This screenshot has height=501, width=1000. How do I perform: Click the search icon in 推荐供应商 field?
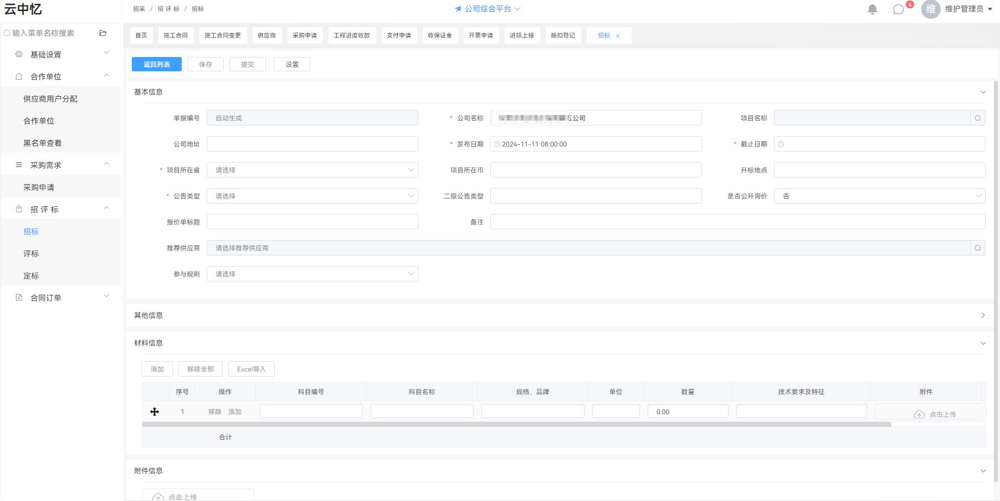978,248
